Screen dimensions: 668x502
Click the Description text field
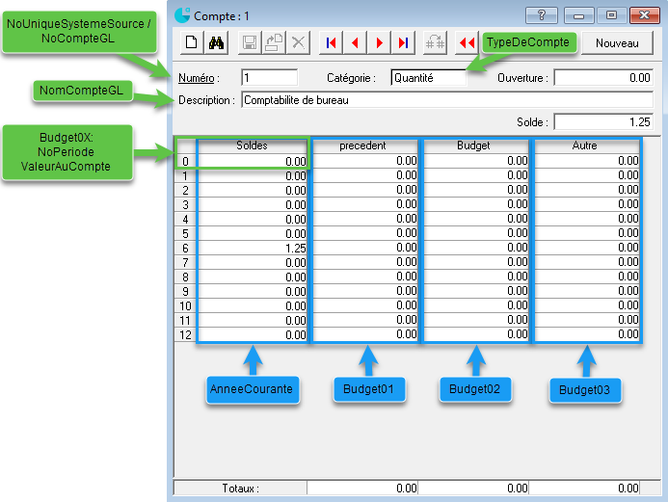(446, 99)
